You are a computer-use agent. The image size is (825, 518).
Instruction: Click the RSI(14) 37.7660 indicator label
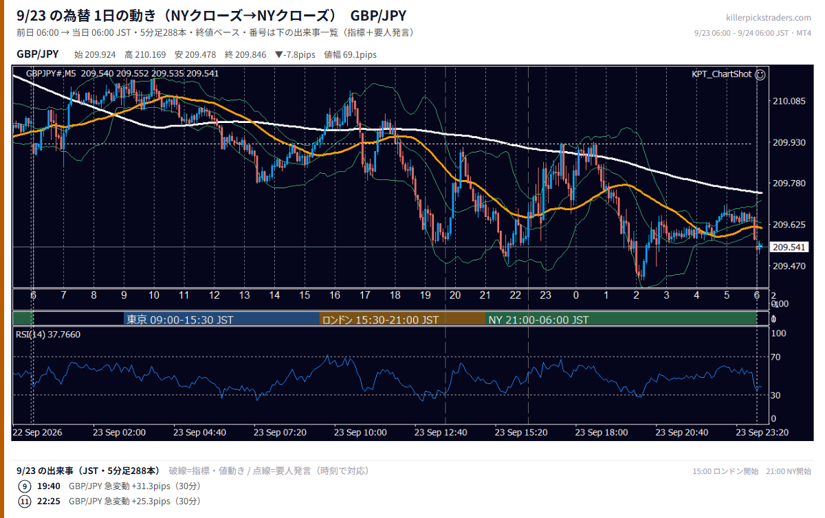pos(48,335)
